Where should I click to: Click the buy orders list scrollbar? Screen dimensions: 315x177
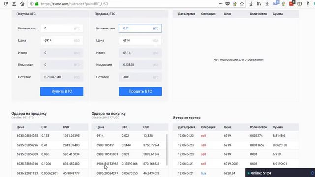click(x=167, y=149)
